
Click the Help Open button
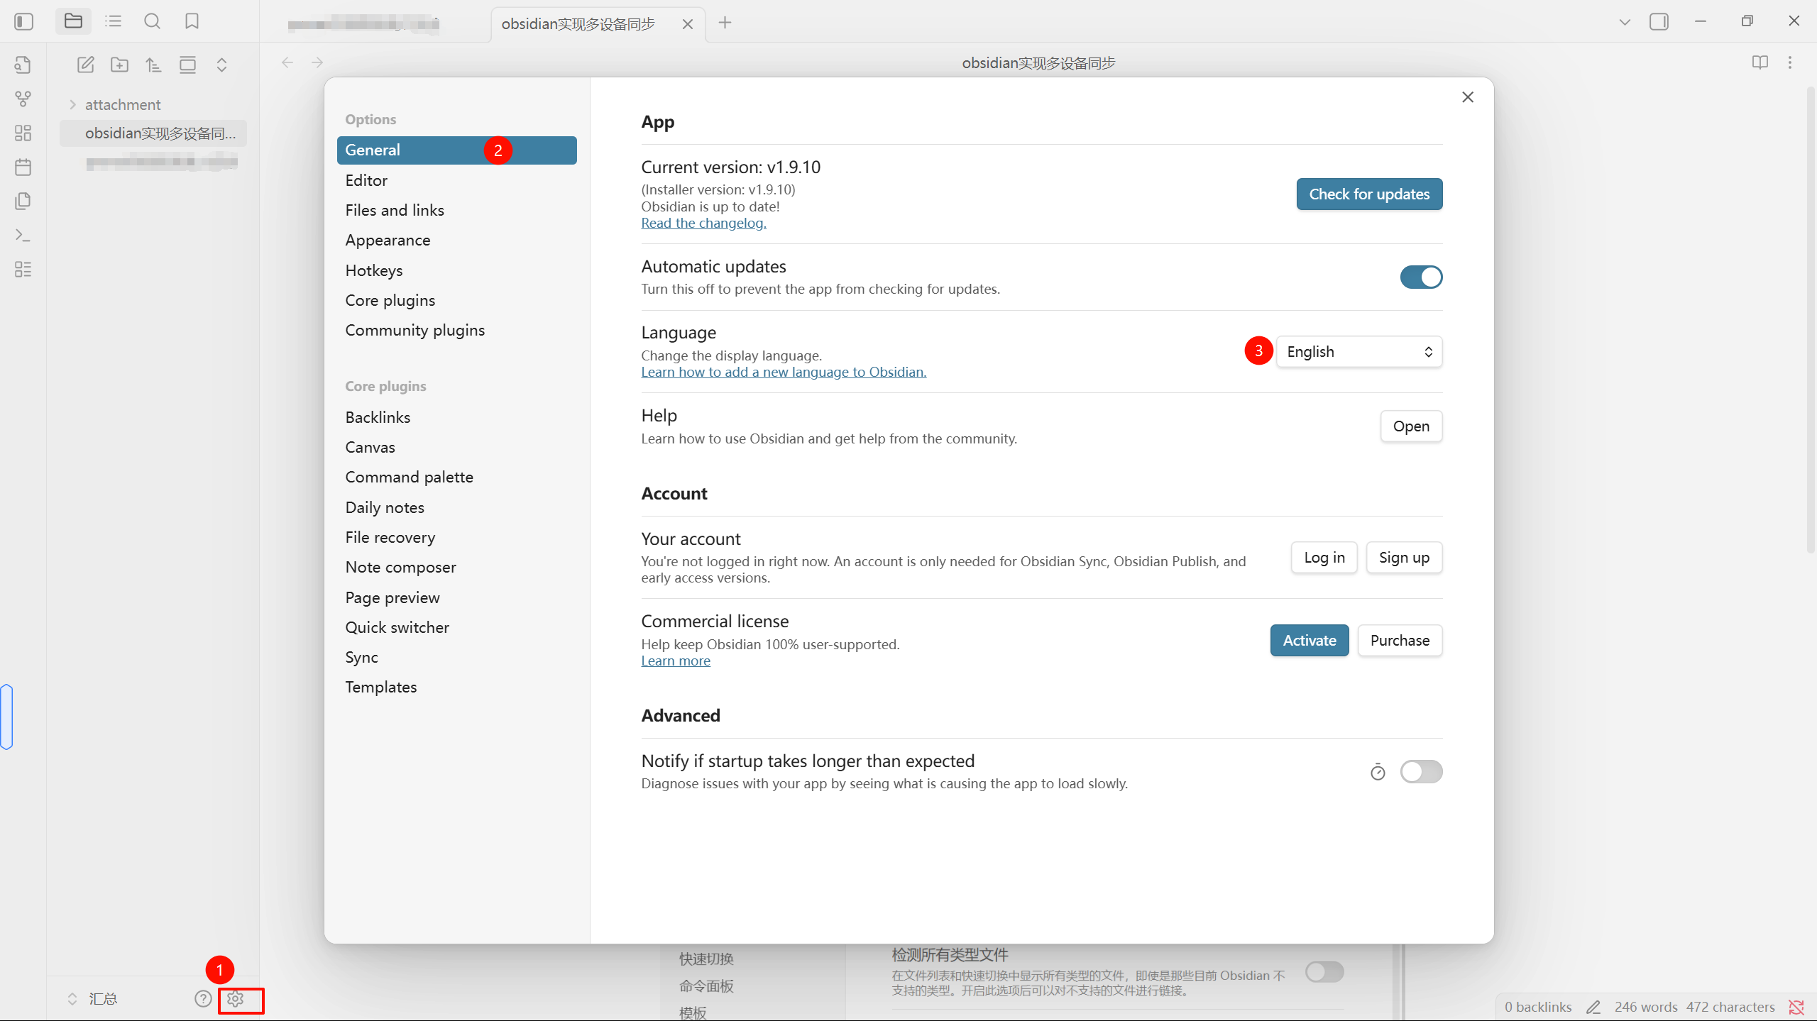(x=1411, y=426)
